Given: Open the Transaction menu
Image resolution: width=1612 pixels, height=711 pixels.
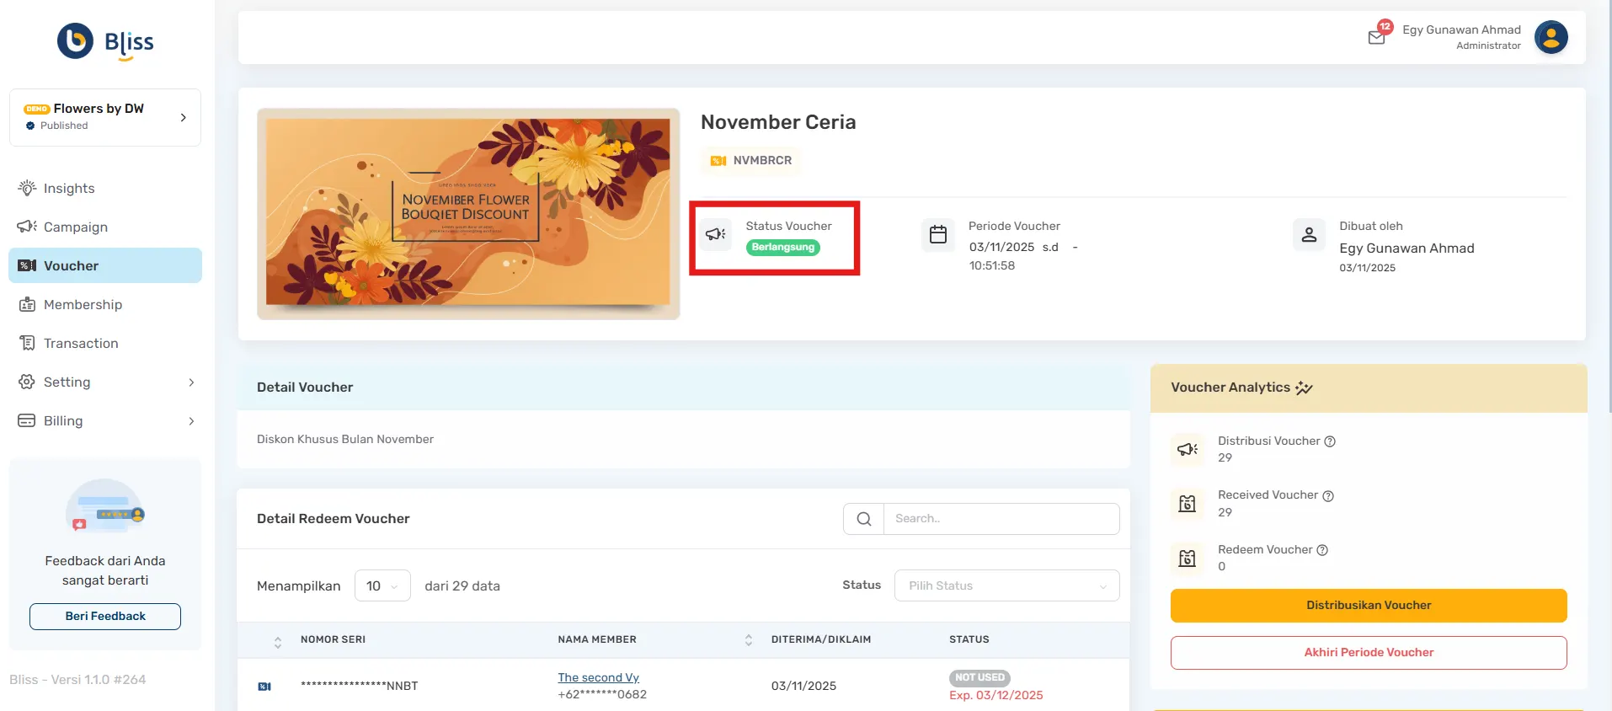Looking at the screenshot, I should click(105, 343).
